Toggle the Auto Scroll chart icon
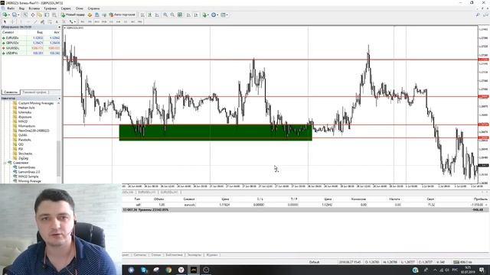Image resolution: width=490 pixels, height=275 pixels. coord(188,15)
